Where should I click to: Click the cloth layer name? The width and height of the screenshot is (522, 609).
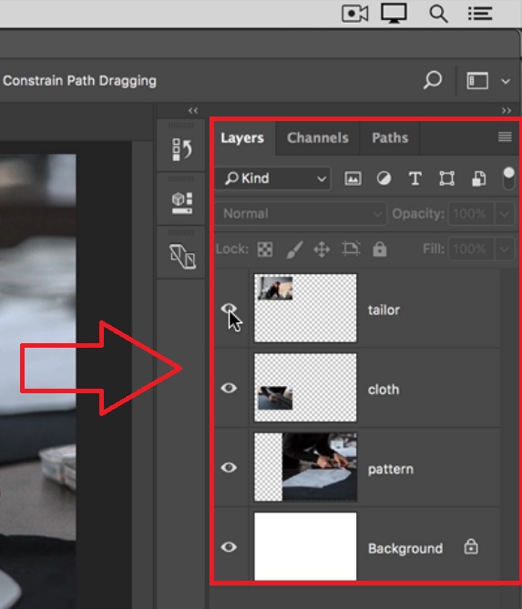point(384,390)
